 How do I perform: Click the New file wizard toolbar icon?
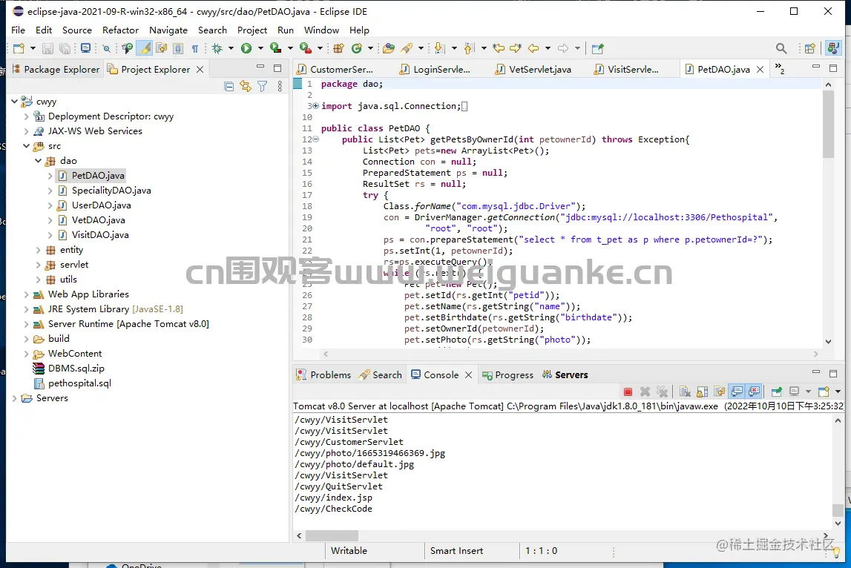(19, 49)
